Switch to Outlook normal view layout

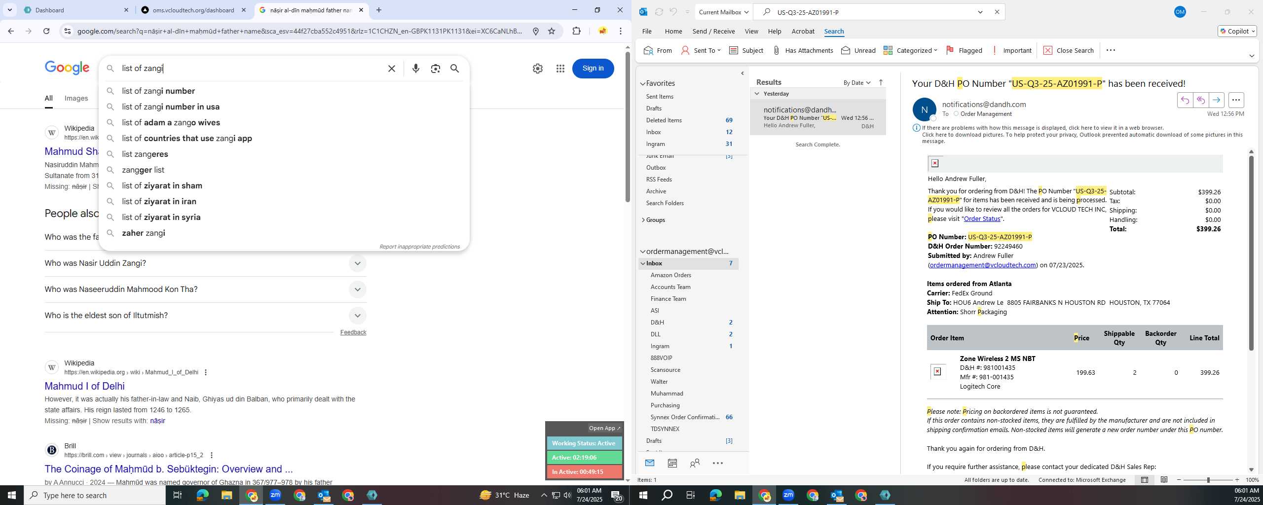(1144, 480)
